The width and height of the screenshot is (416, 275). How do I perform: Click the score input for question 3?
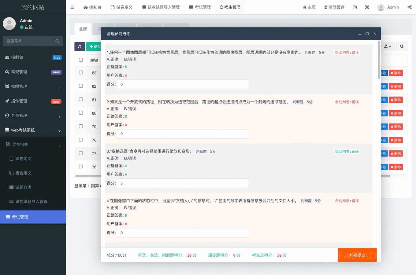pyautogui.click(x=183, y=183)
